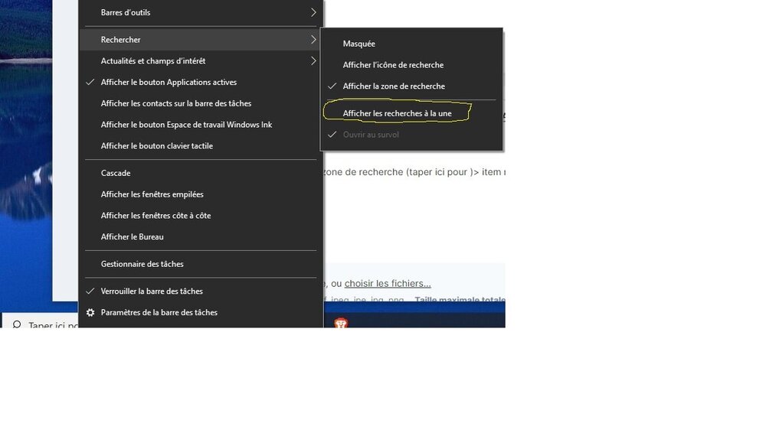The image size is (766, 430).
Task: Click the gear icon for taskbar settings
Action: [90, 312]
